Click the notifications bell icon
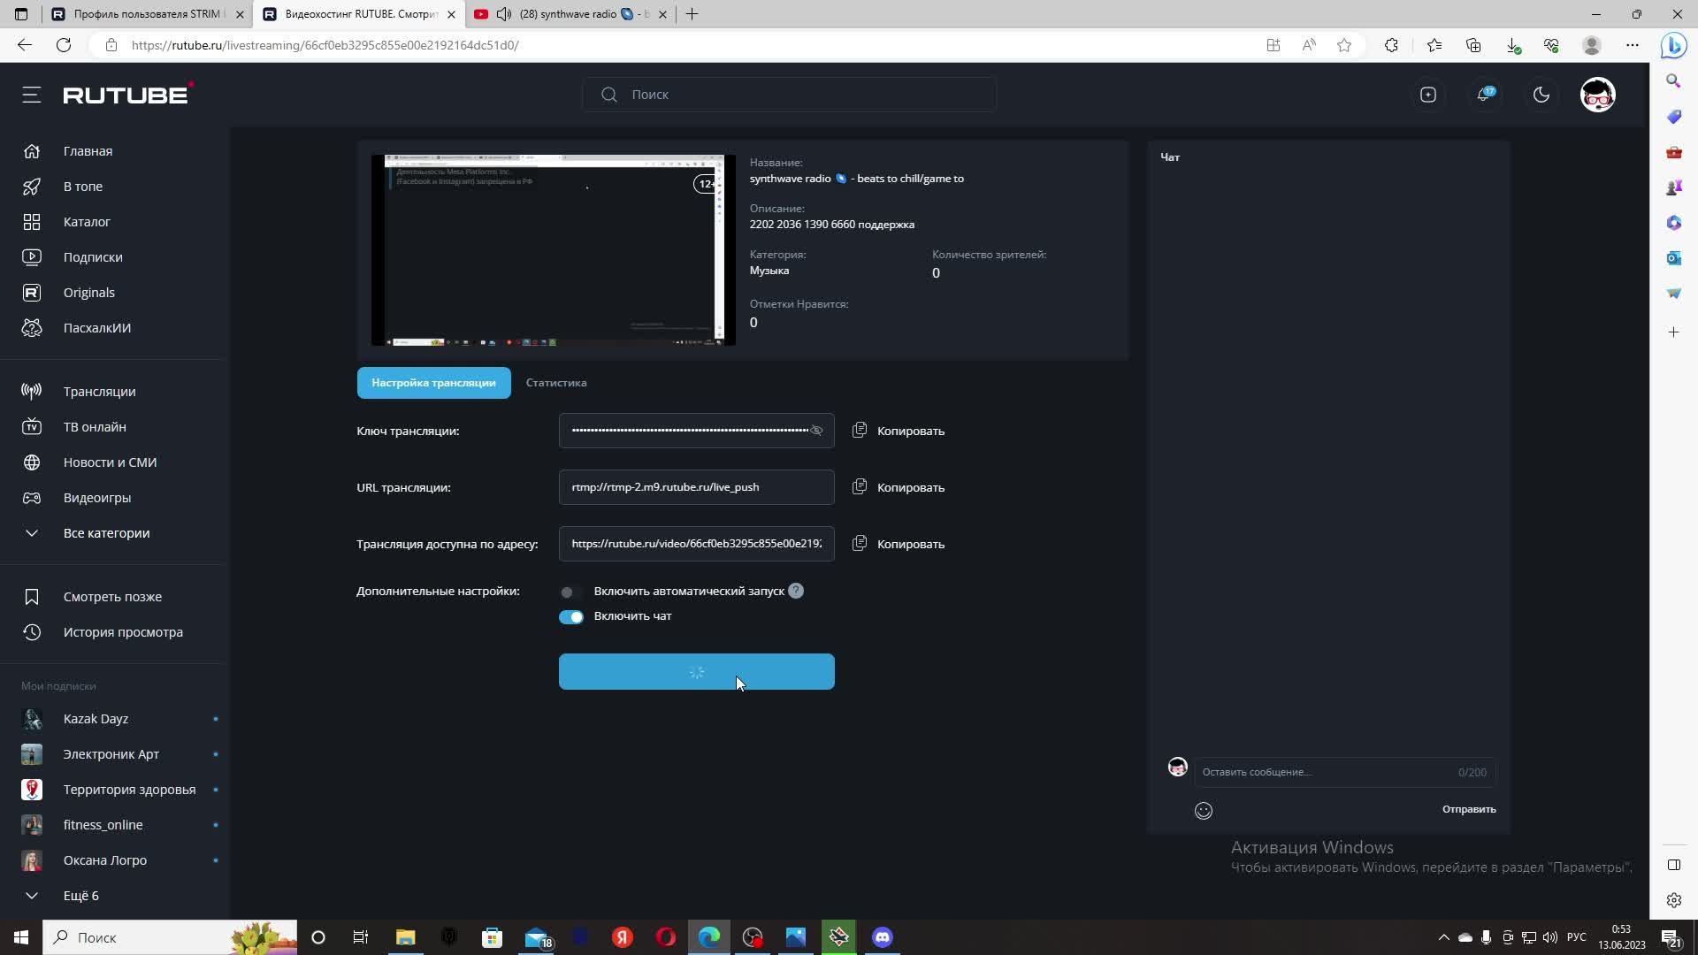The height and width of the screenshot is (955, 1698). click(1484, 95)
